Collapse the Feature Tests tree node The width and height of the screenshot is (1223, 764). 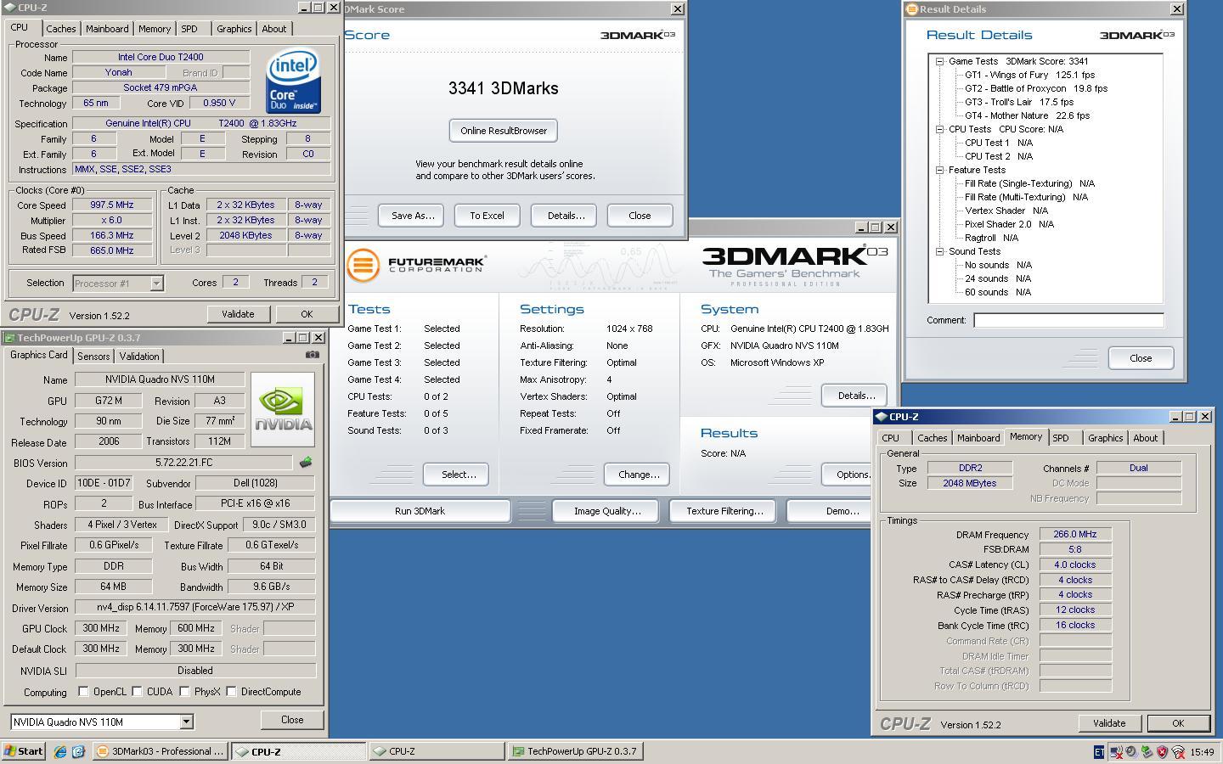pyautogui.click(x=940, y=170)
